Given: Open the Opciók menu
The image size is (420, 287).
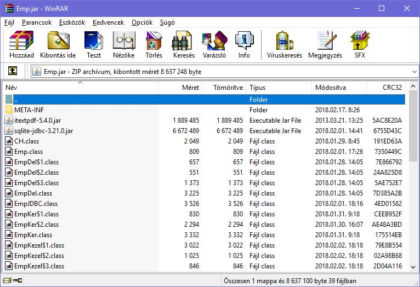Looking at the screenshot, I should click(x=142, y=22).
